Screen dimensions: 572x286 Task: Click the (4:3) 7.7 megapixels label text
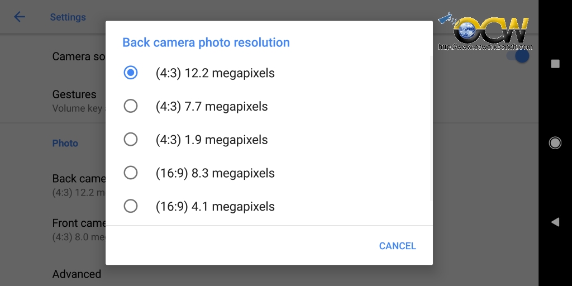(212, 107)
